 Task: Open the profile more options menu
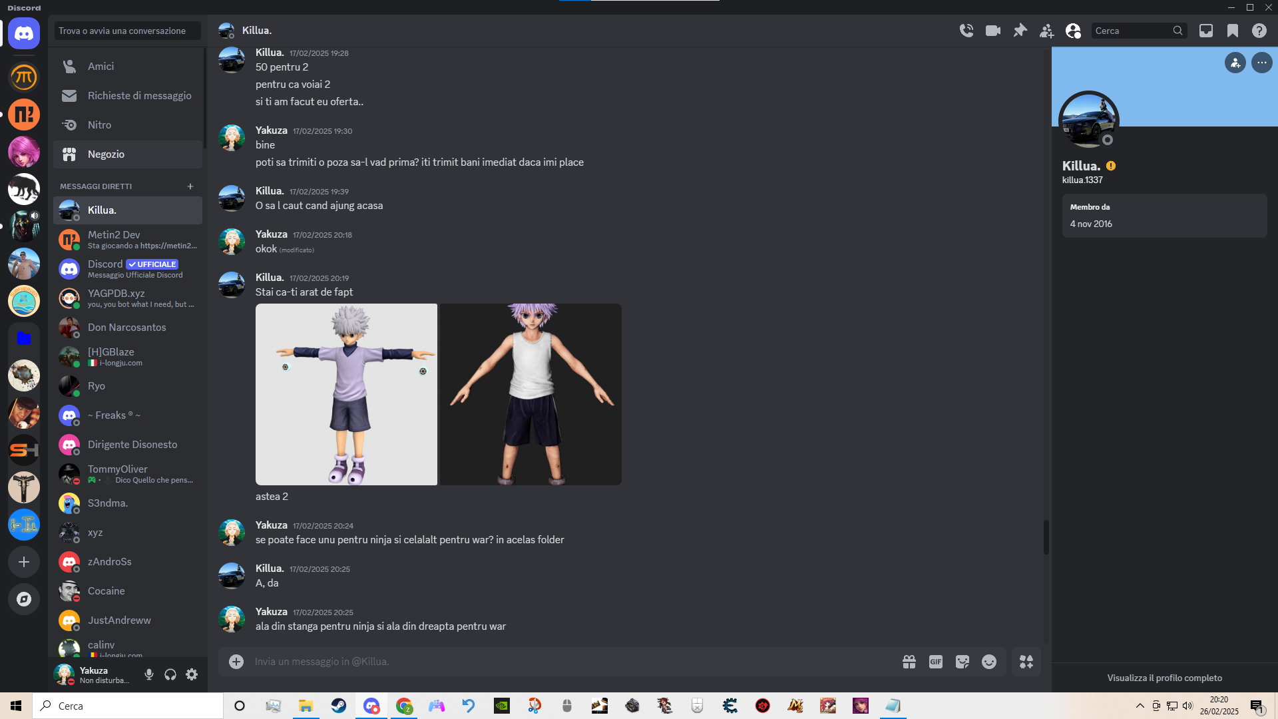1262,63
